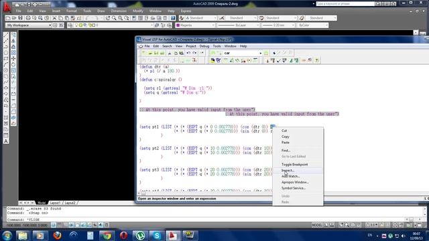Choose Copy from context menu
This screenshot has width=429, height=241.
286,137
